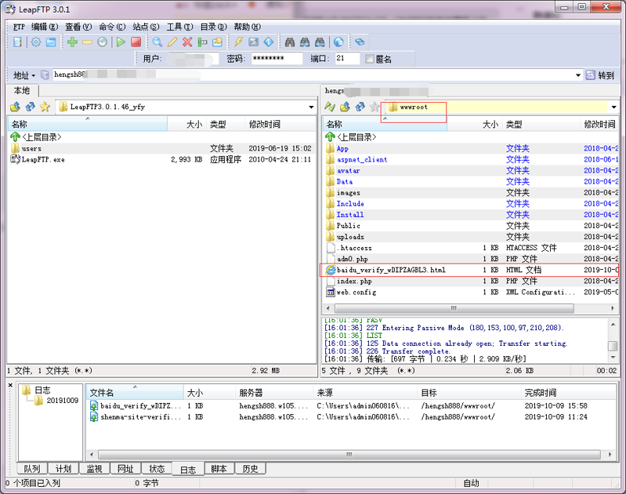Image resolution: width=626 pixels, height=494 pixels.
Task: Expand local path LeapFTP3.0.1.46_yfy dropdown
Action: (311, 107)
